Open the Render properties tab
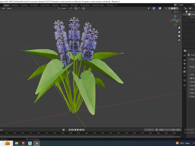Image resolution: width=195 pixels, height=146 pixels. tap(184, 60)
